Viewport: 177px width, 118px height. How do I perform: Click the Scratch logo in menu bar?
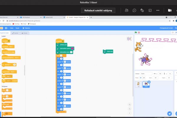tap(1, 28)
